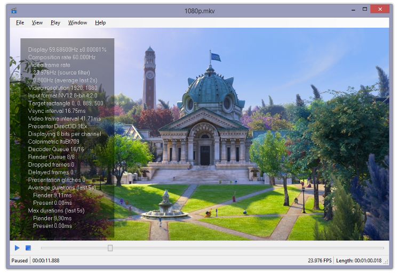399x273 pixels.
Task: Minimize the 1080p.mkv window
Action: (x=353, y=10)
